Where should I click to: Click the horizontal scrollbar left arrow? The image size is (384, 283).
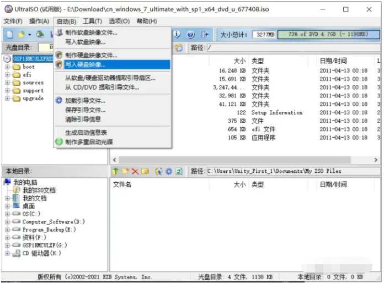114,160
